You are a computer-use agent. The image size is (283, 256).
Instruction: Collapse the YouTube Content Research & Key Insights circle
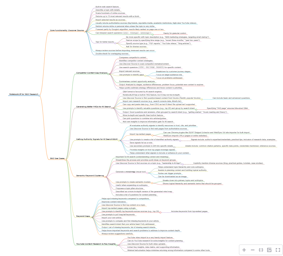point(116,245)
